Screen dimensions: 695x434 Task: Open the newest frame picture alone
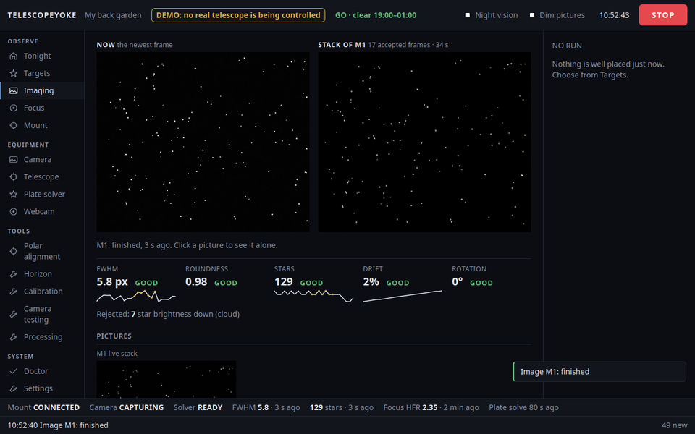tap(203, 142)
